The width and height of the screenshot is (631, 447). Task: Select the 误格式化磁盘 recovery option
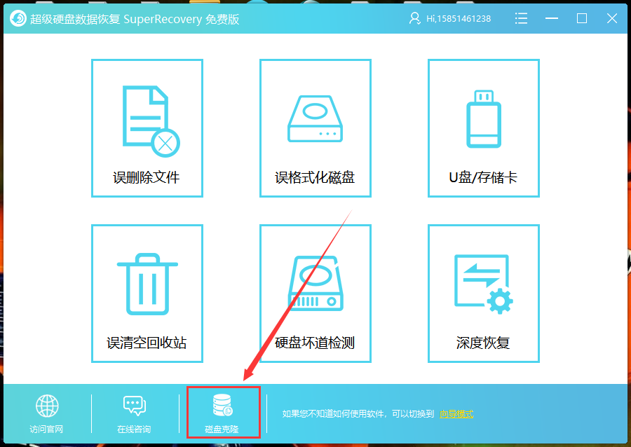coord(315,128)
